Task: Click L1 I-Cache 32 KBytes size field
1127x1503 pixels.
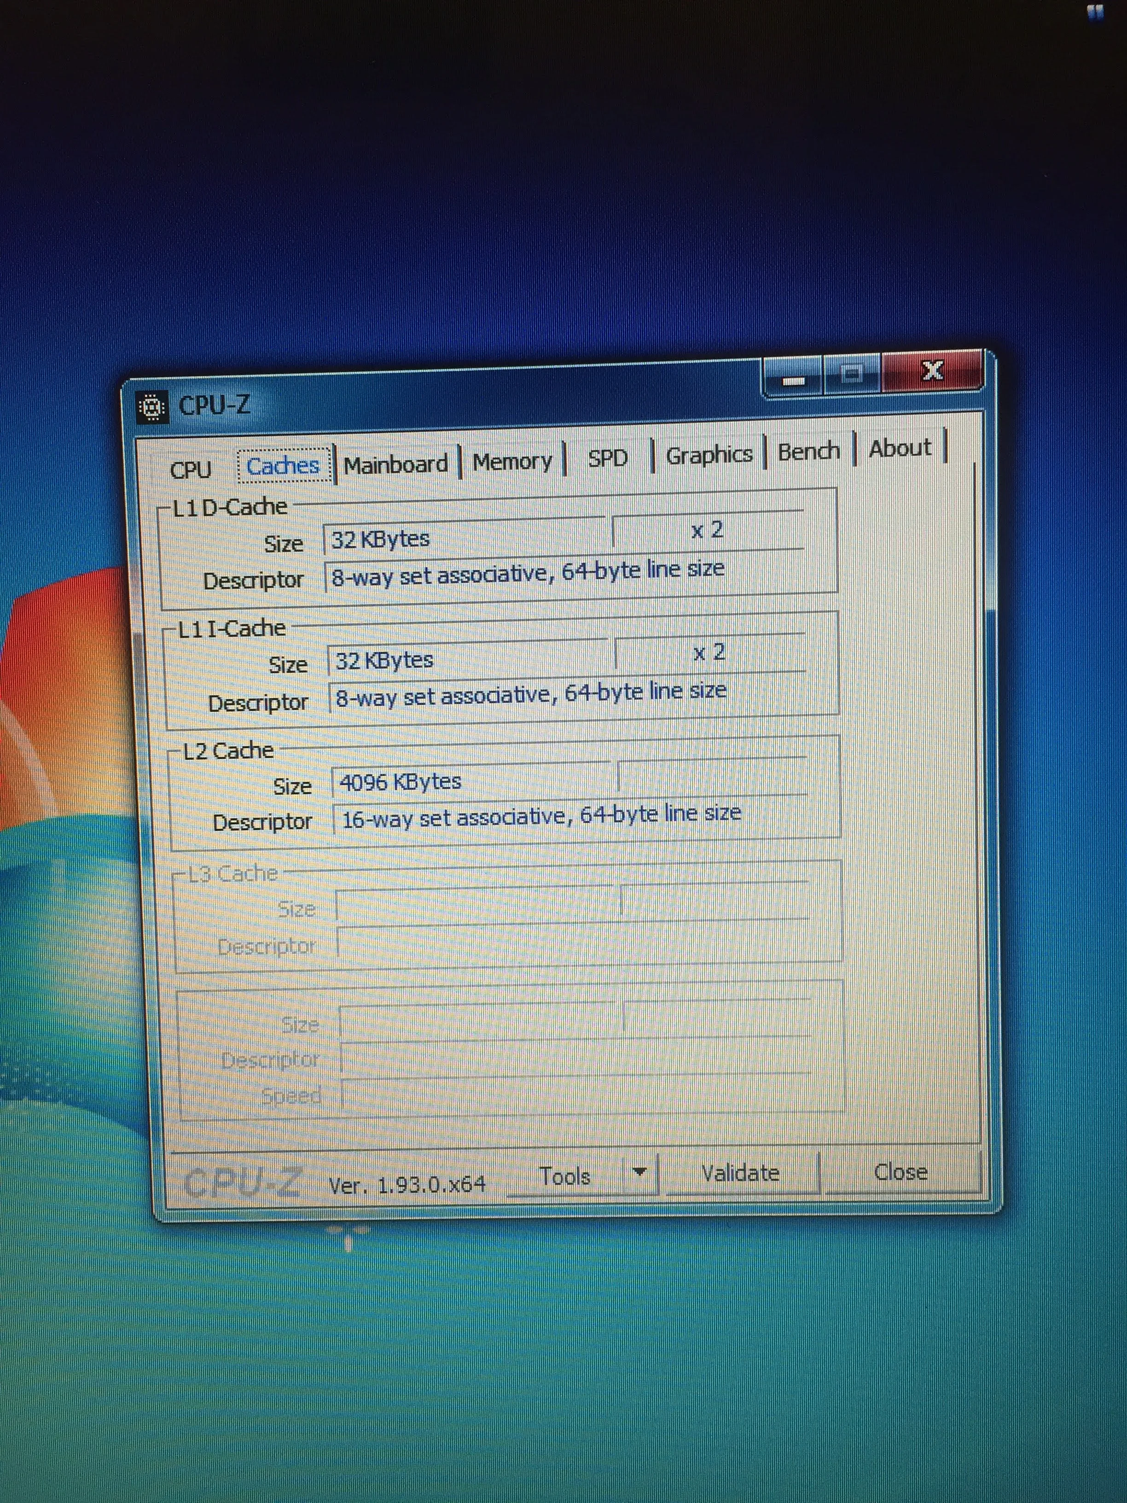Action: 469,659
